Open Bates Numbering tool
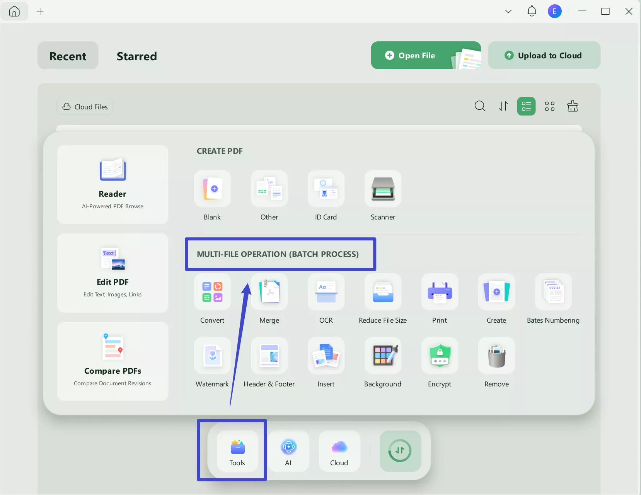 553,292
